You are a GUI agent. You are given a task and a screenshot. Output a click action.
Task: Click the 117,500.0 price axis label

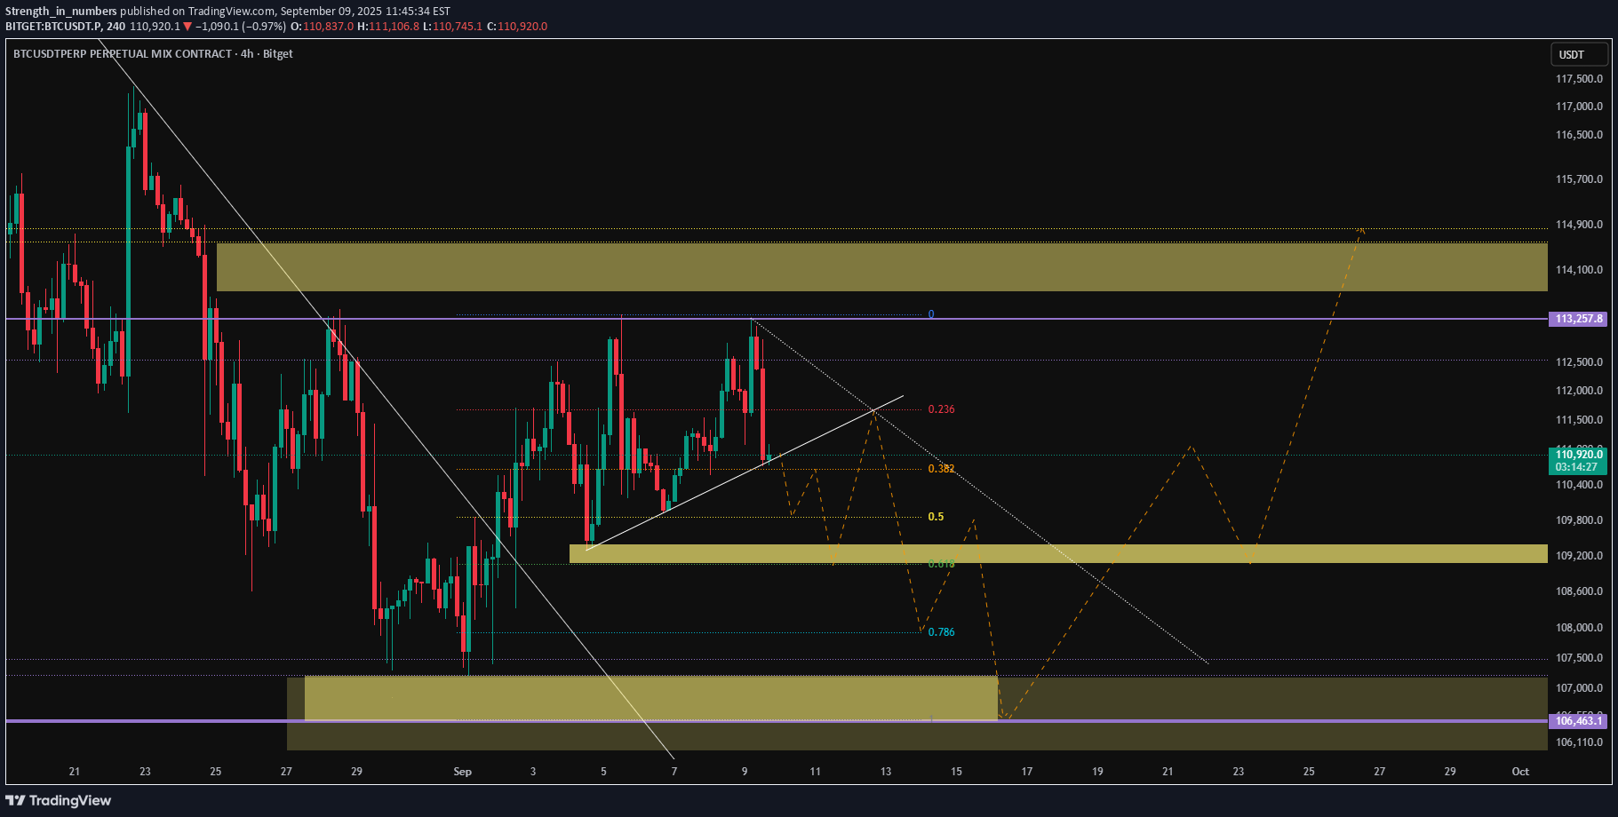coord(1579,79)
